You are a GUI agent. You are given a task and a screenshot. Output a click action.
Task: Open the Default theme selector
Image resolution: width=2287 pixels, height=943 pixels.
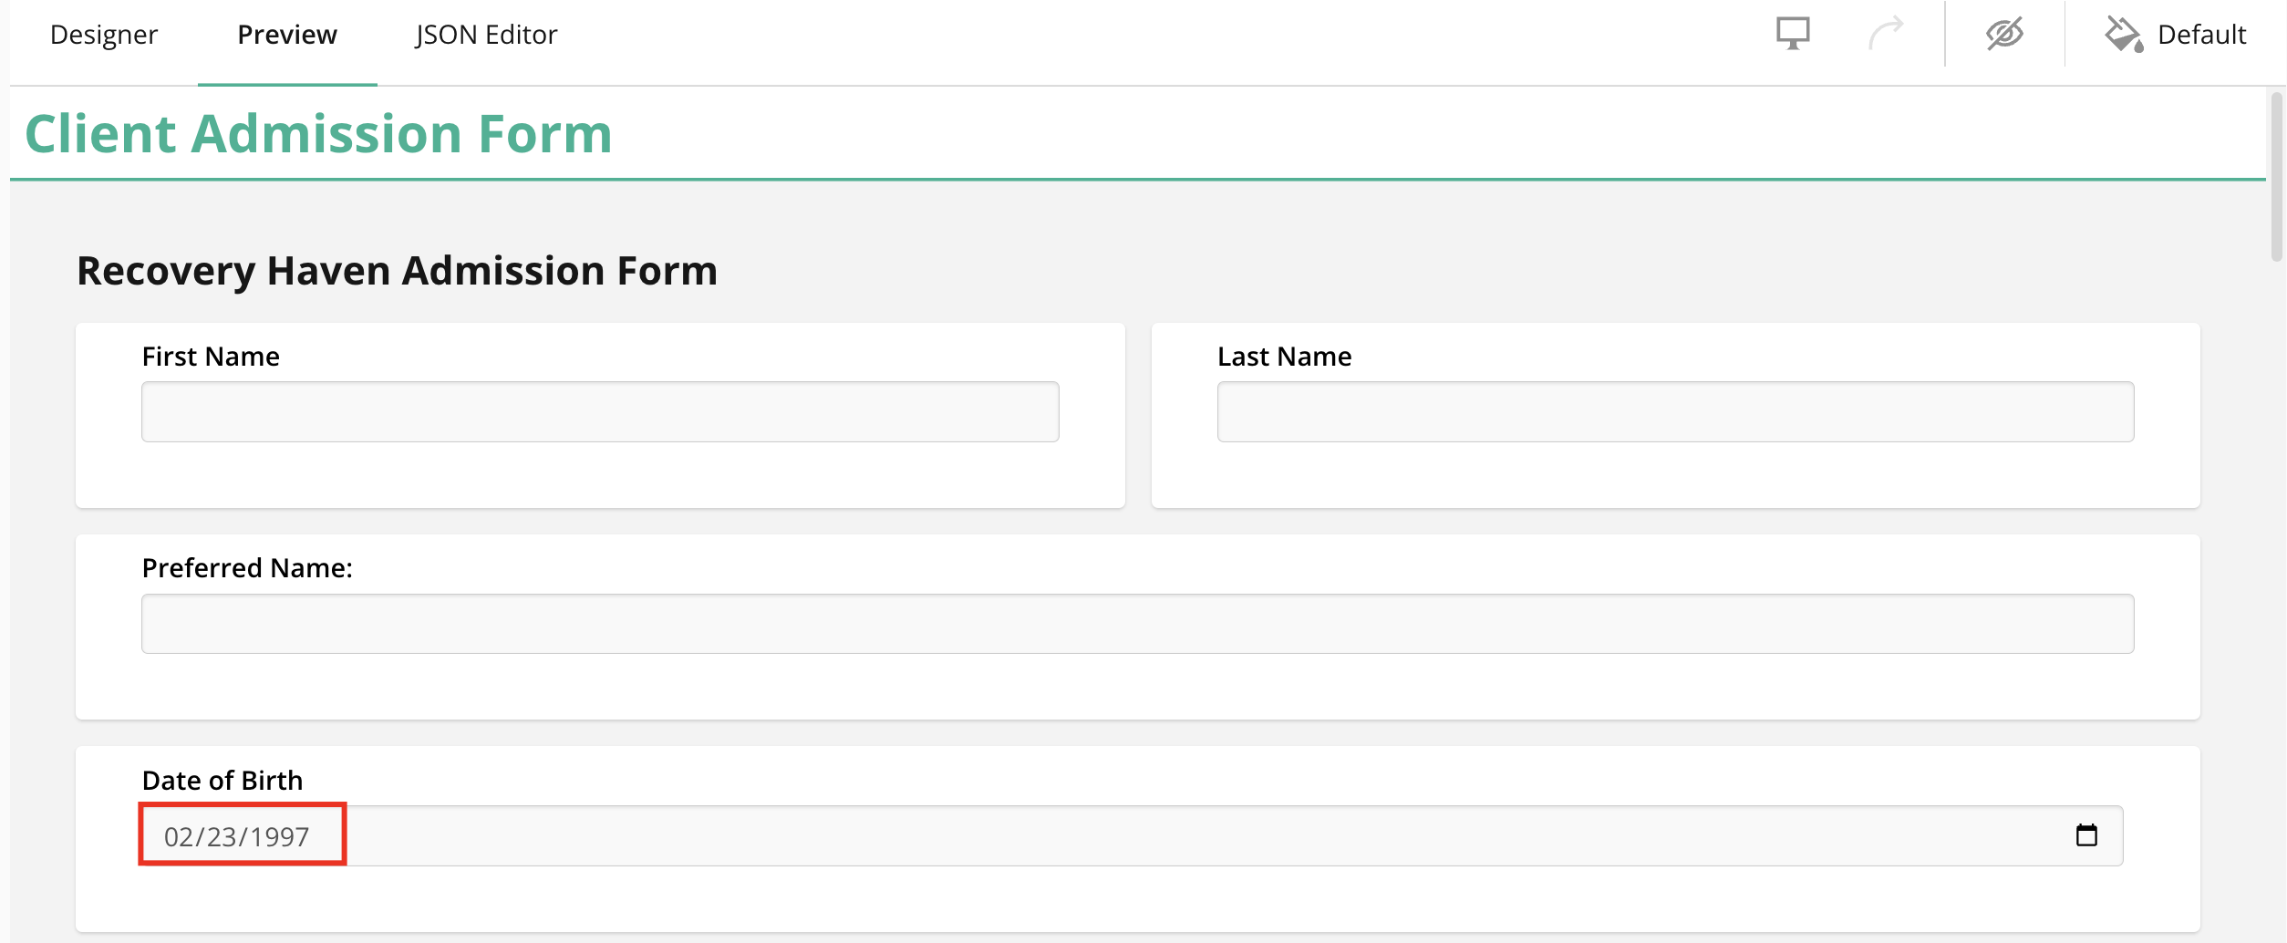[2200, 35]
